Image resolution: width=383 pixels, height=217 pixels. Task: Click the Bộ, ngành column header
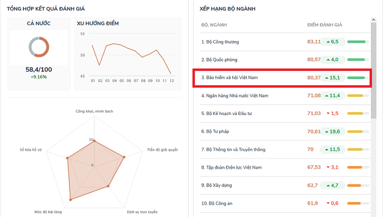pyautogui.click(x=214, y=25)
